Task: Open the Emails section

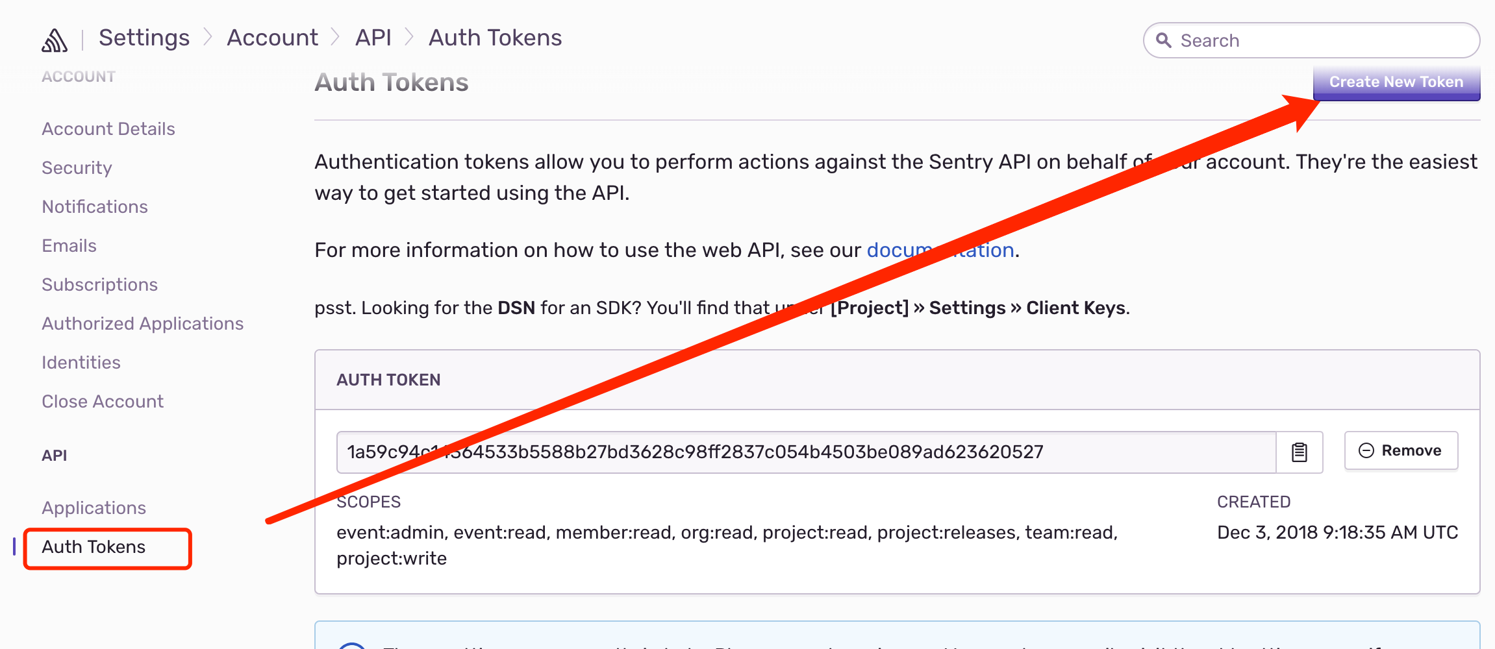Action: click(x=69, y=245)
